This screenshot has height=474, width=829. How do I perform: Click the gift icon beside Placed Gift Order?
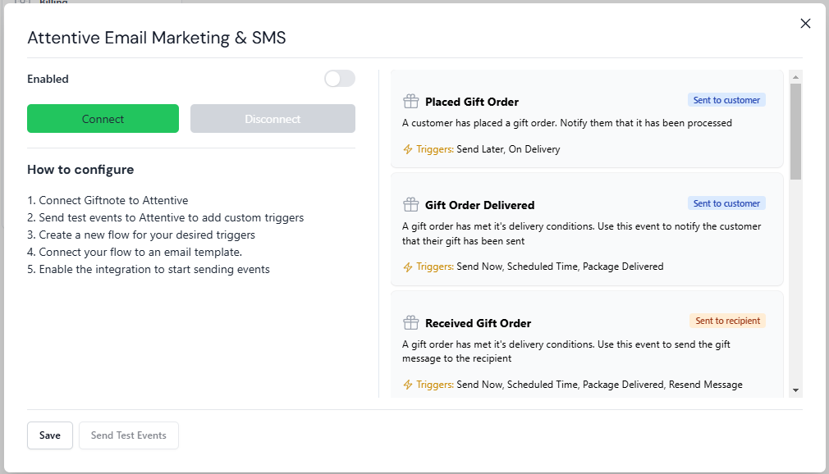click(x=410, y=101)
